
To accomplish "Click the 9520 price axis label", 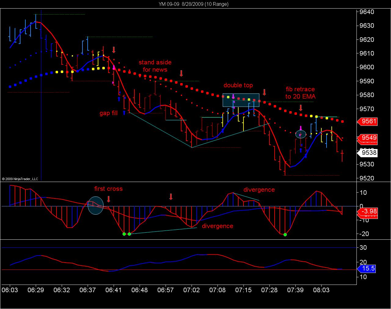I will click(367, 178).
